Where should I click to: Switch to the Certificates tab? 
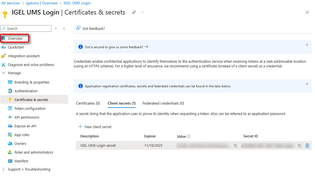coord(88,103)
